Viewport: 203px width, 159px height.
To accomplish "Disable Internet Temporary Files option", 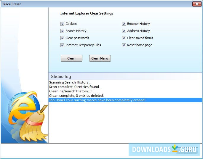I will pyautogui.click(x=62, y=45).
